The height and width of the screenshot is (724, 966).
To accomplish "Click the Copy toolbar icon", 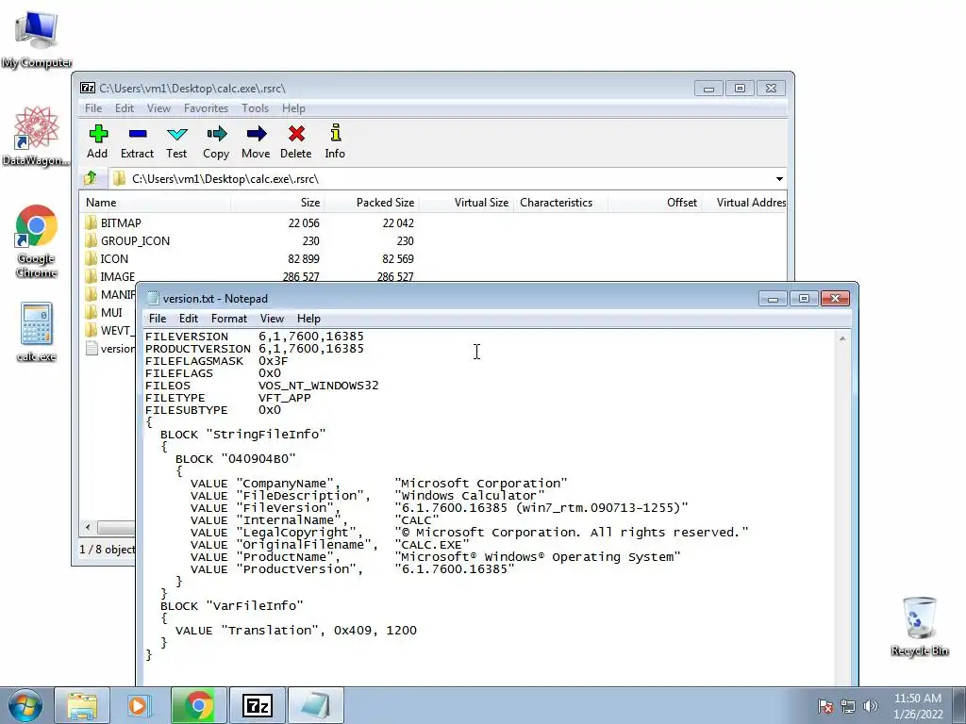I will point(216,141).
